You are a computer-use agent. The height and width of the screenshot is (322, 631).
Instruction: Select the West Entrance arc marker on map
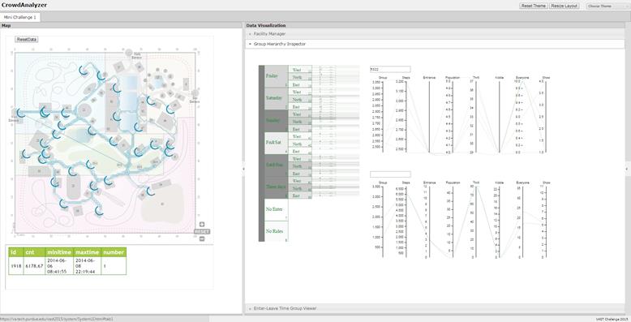tap(20, 113)
